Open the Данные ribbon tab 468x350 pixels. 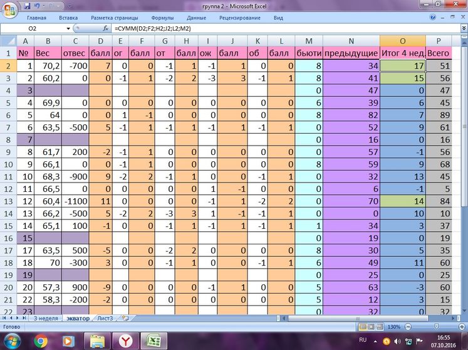[196, 18]
